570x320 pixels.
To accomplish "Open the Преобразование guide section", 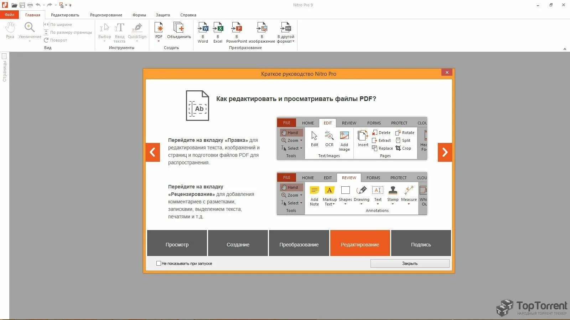I will [x=299, y=243].
